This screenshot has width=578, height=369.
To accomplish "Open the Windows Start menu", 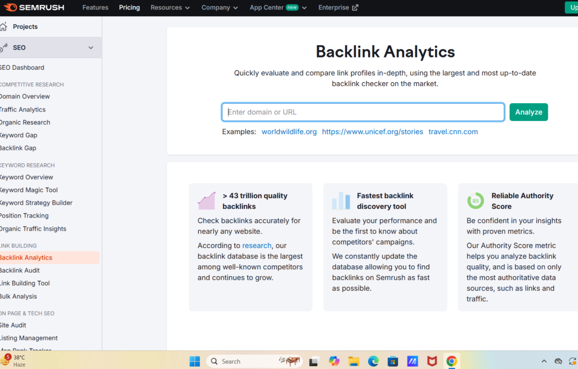I will tap(195, 361).
